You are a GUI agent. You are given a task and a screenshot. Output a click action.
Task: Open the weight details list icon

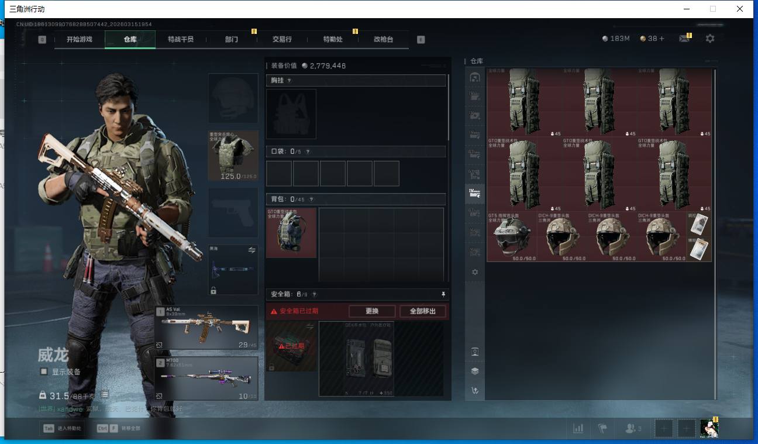coord(105,395)
